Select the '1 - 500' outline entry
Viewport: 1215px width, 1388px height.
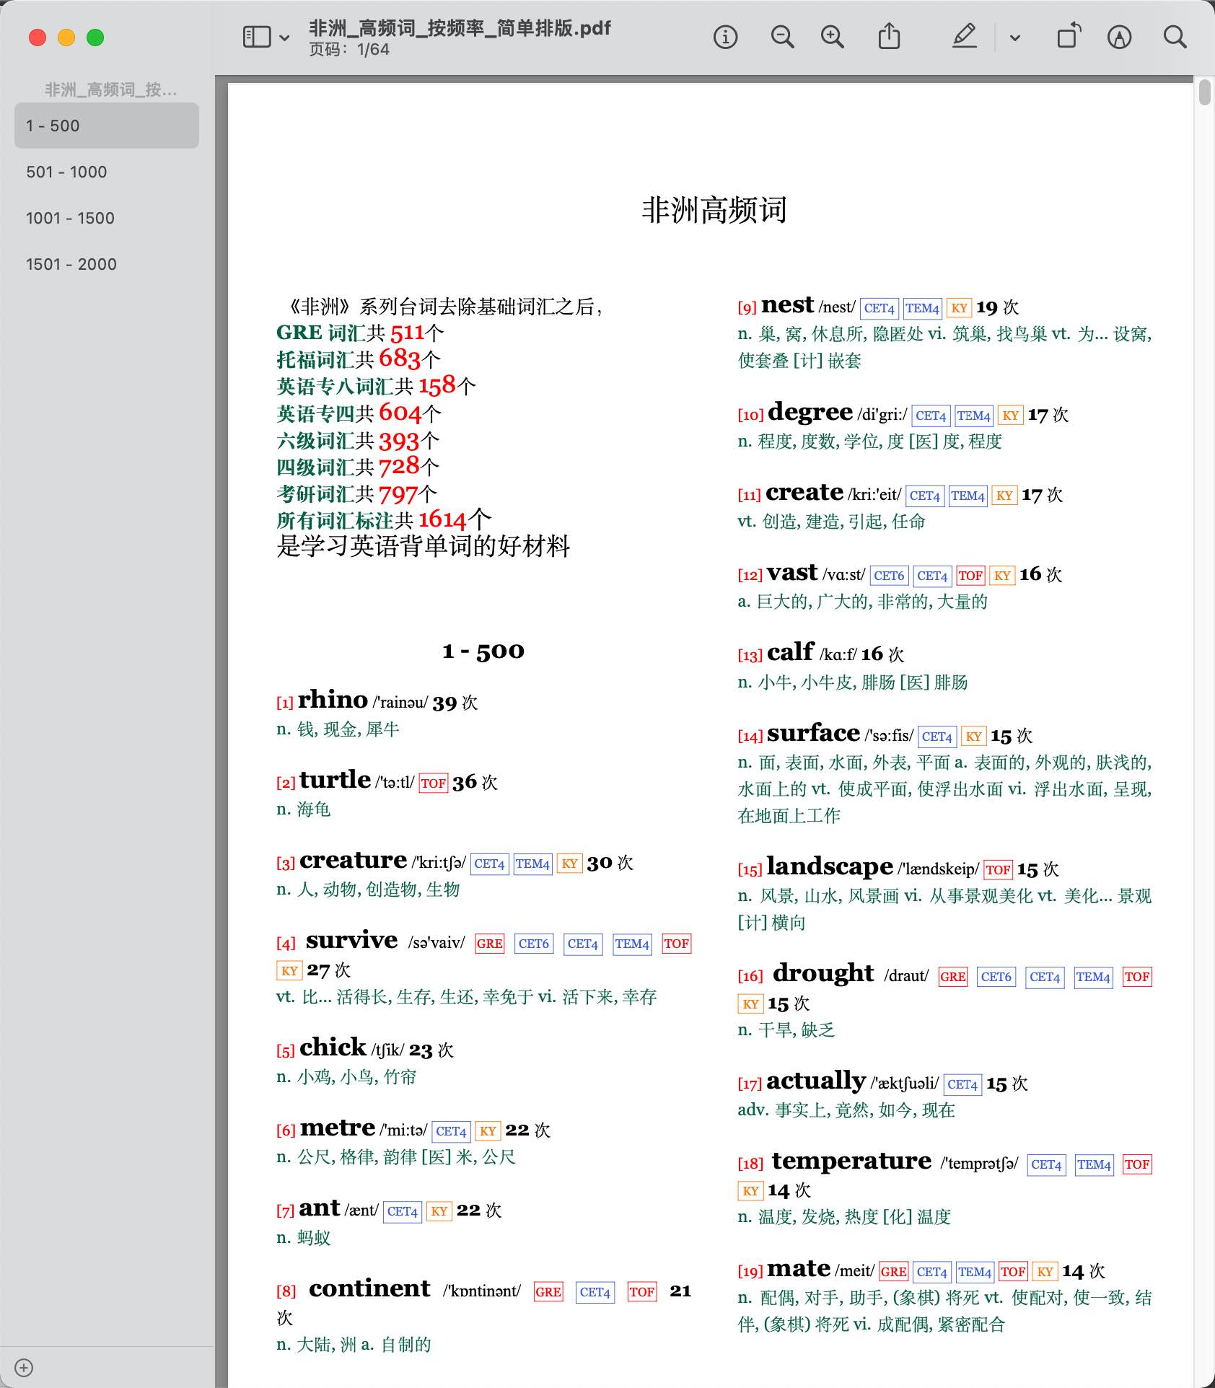107,126
